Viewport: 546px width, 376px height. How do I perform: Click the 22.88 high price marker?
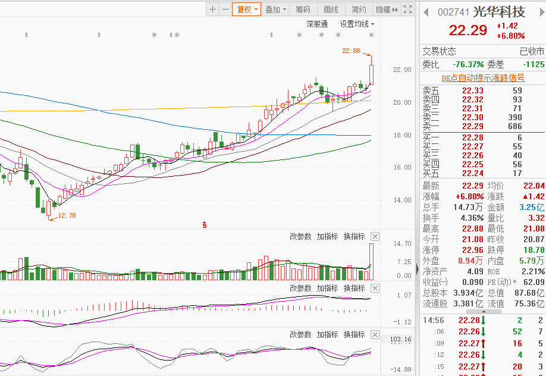coord(351,51)
